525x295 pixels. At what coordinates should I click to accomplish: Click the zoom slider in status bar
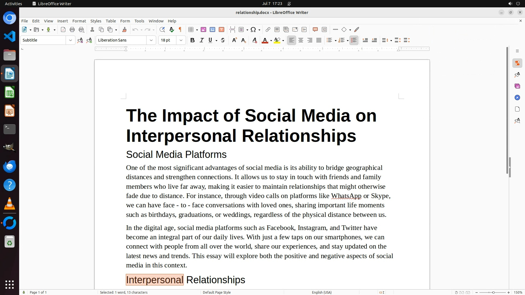pyautogui.click(x=493, y=292)
